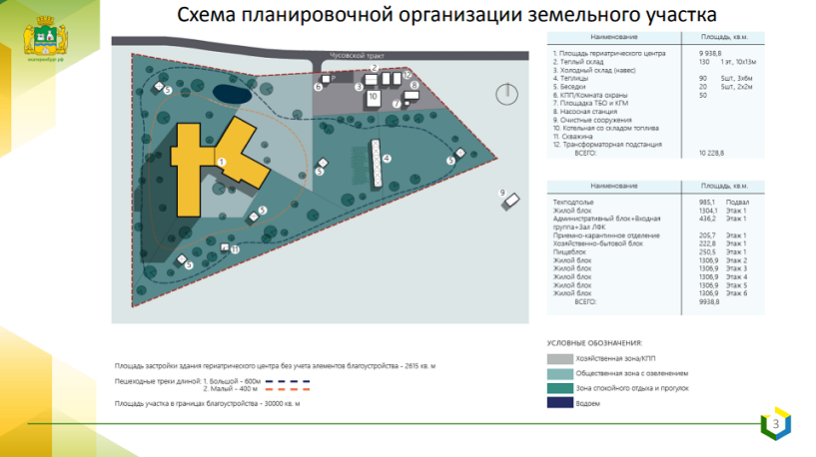Viewport: 816px width, 457px height.
Task: Select map marker 8 pump station
Action: click(x=414, y=85)
